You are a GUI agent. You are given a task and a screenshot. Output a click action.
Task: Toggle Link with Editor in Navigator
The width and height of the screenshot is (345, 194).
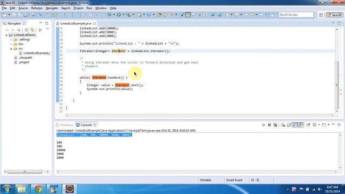pyautogui.click(x=32, y=30)
